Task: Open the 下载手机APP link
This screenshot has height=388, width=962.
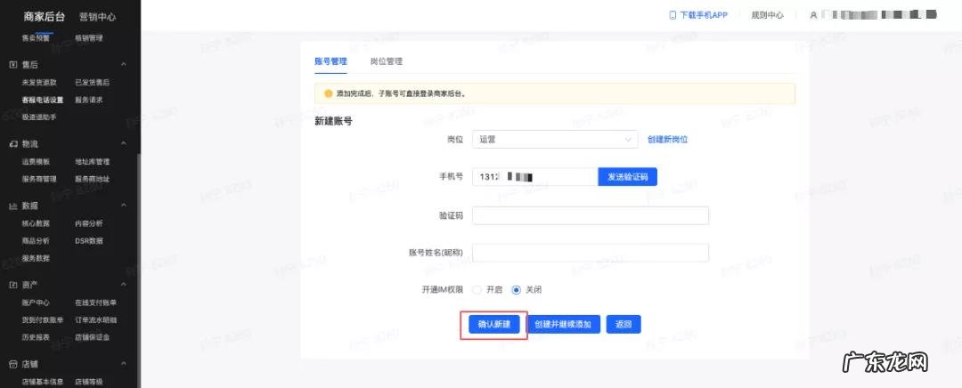Action: (x=704, y=15)
